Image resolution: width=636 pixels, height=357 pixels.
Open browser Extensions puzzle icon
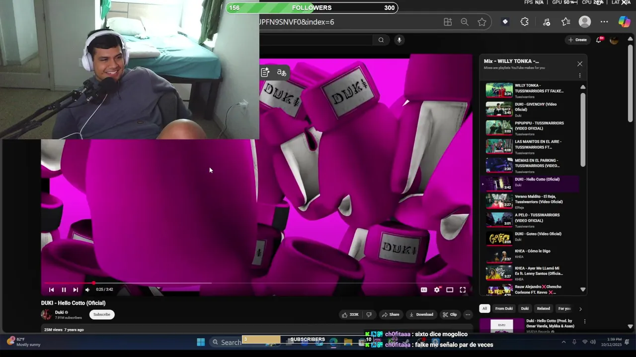(525, 22)
